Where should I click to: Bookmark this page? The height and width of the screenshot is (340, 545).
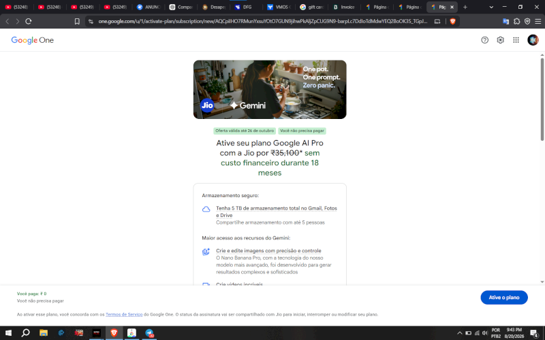click(77, 21)
